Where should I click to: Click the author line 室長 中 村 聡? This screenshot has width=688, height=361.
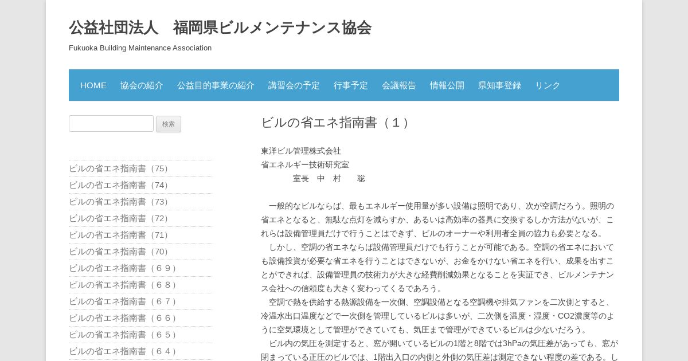329,178
